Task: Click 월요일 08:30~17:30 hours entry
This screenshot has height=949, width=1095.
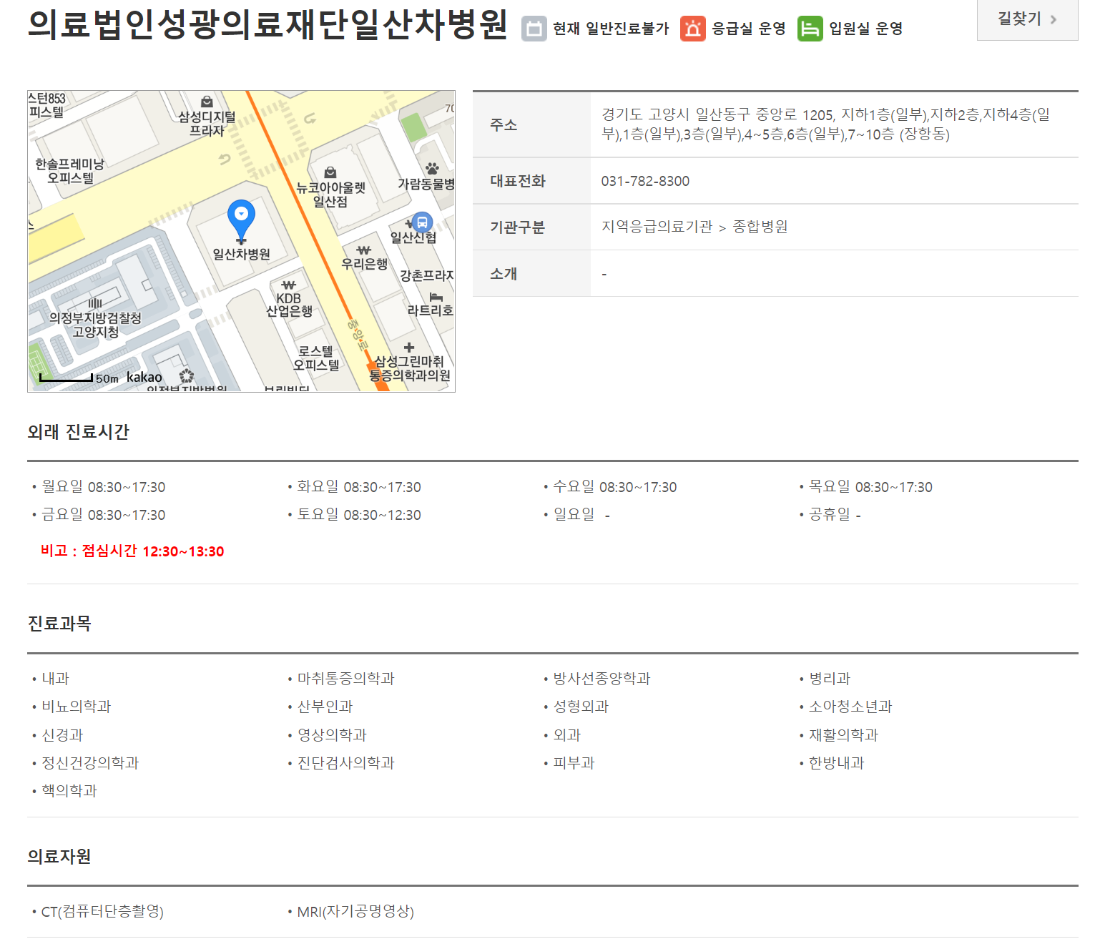Action: (103, 487)
